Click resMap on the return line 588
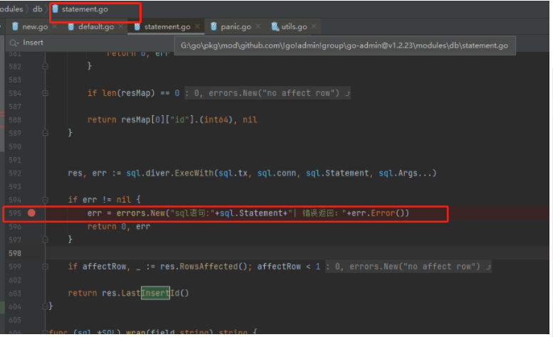This screenshot has height=337, width=553. pos(136,119)
